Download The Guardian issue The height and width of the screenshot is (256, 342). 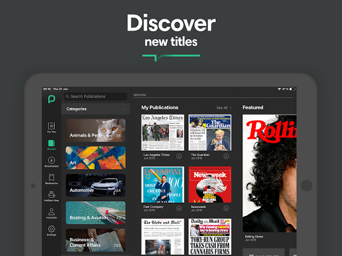[x=226, y=156]
